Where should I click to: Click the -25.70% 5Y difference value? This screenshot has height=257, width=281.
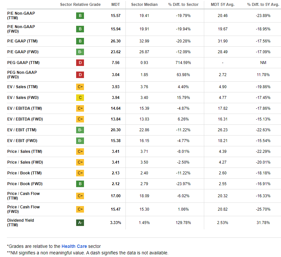[x=263, y=209]
